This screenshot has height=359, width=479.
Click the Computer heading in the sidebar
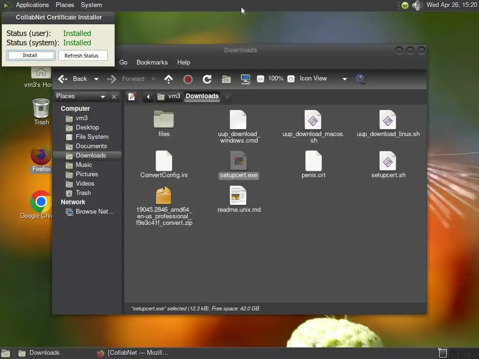(75, 108)
